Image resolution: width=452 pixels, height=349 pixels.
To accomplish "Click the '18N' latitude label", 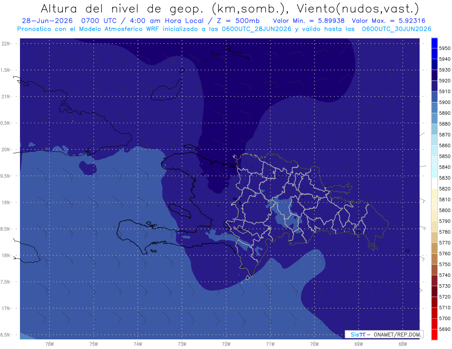I will pyautogui.click(x=6, y=255).
